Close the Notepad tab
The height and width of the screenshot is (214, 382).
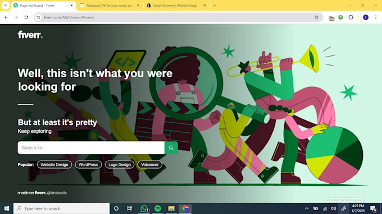click(138, 6)
